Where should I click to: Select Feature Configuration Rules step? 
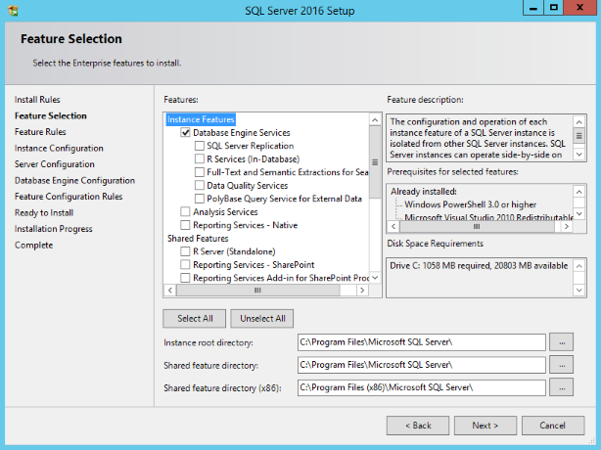(69, 197)
